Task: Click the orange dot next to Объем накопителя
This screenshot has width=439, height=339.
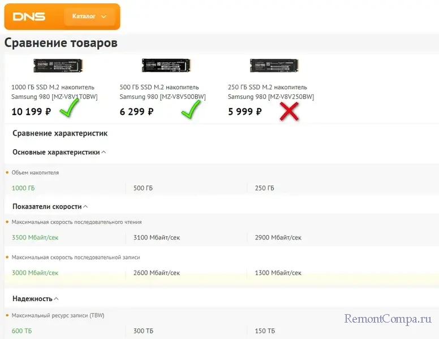Action: (7, 172)
